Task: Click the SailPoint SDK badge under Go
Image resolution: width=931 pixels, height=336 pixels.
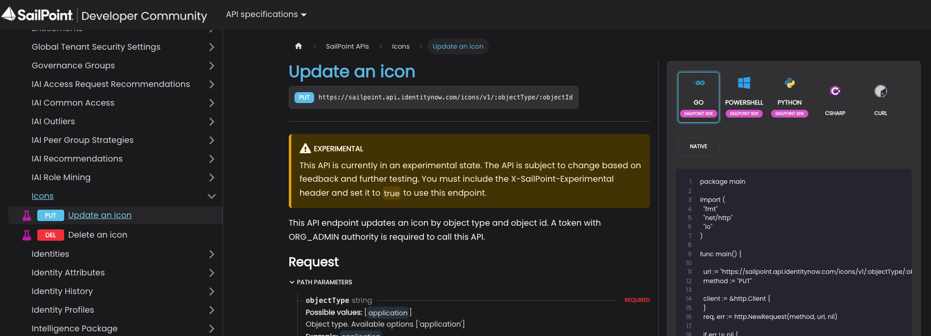Action: coord(699,113)
